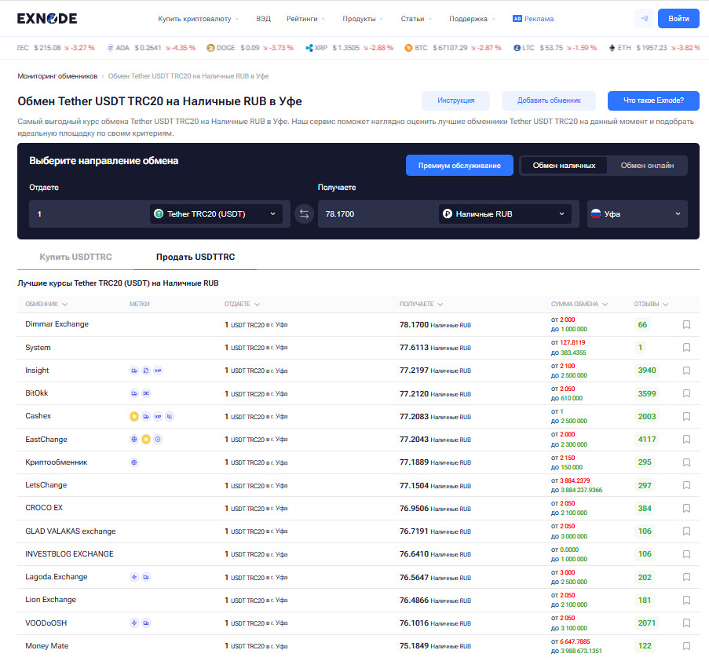
Task: Click the VIP badge in Cashex row
Action: click(157, 416)
